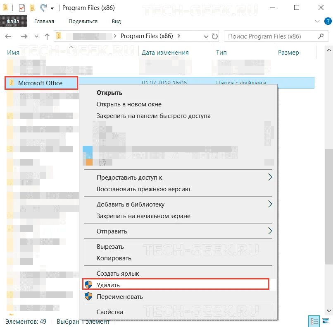Expand the chevron after Program Files (x86) path
This screenshot has width=333, height=327.
point(179,36)
